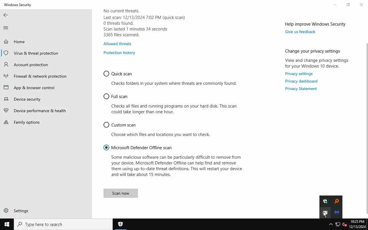368x230 pixels.
Task: Open the Windows Start menu
Action: 7,224
